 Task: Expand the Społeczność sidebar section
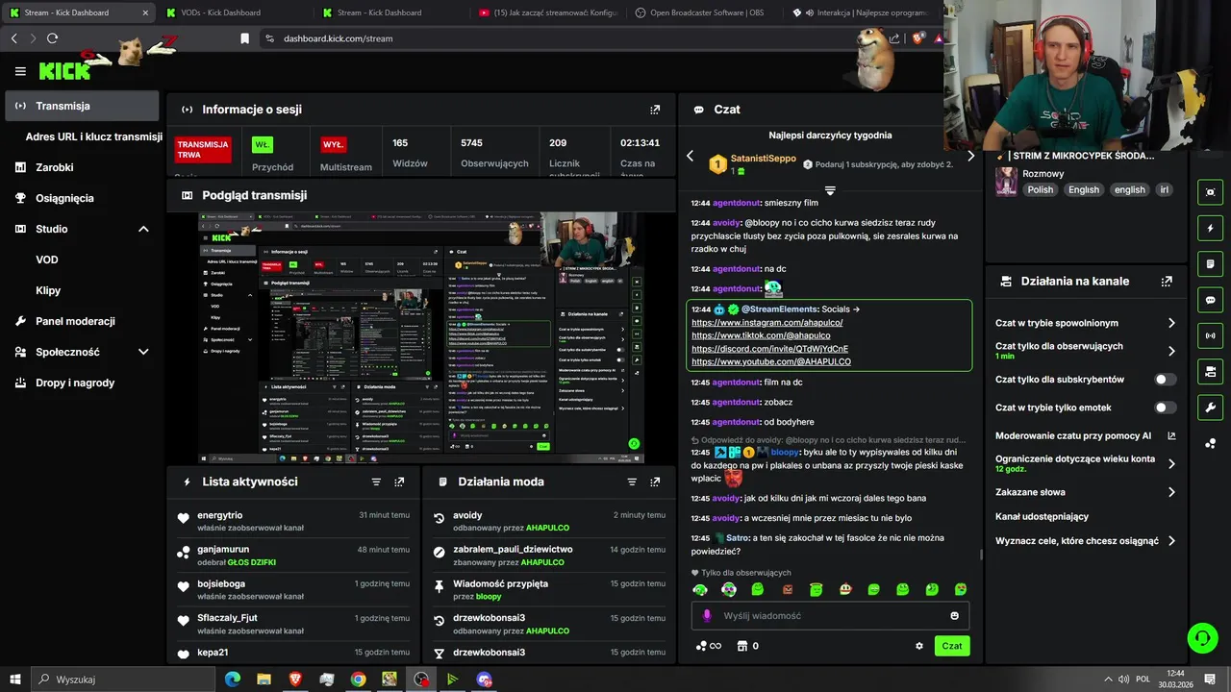143,352
